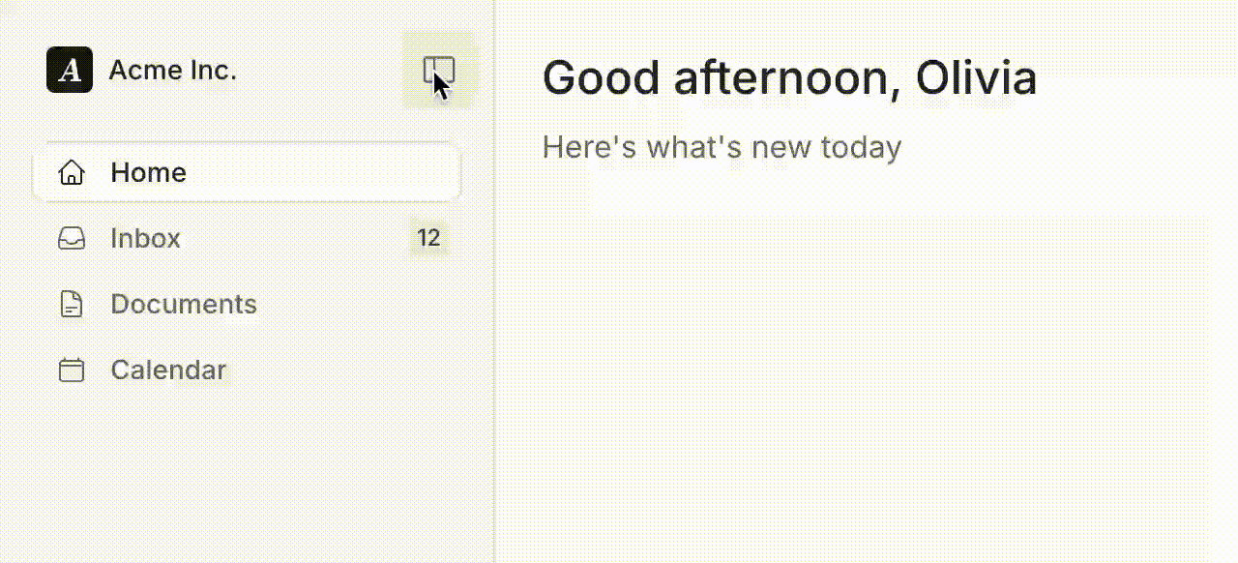Go to the Documents label
This screenshot has height=563, width=1238.
pos(184,305)
